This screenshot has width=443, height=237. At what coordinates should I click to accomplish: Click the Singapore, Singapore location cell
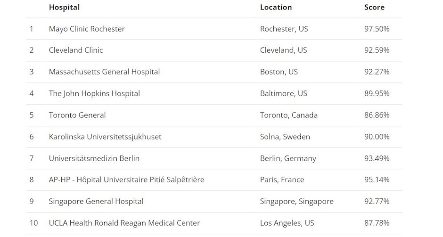(296, 201)
